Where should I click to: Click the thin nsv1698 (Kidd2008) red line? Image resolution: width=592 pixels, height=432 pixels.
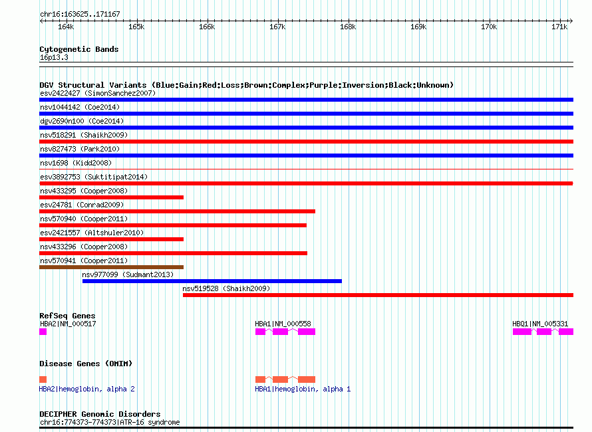(x=306, y=169)
